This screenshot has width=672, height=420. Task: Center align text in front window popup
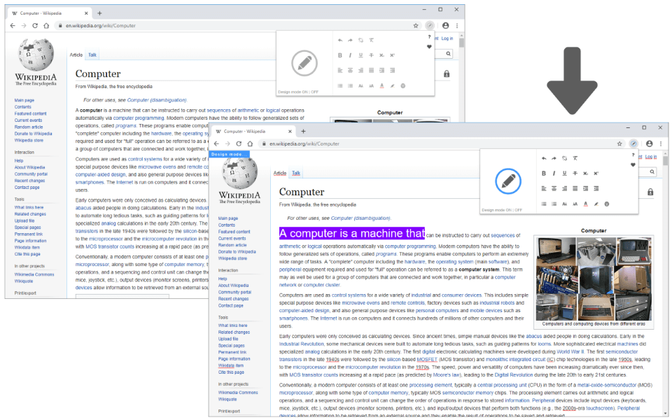[554, 188]
